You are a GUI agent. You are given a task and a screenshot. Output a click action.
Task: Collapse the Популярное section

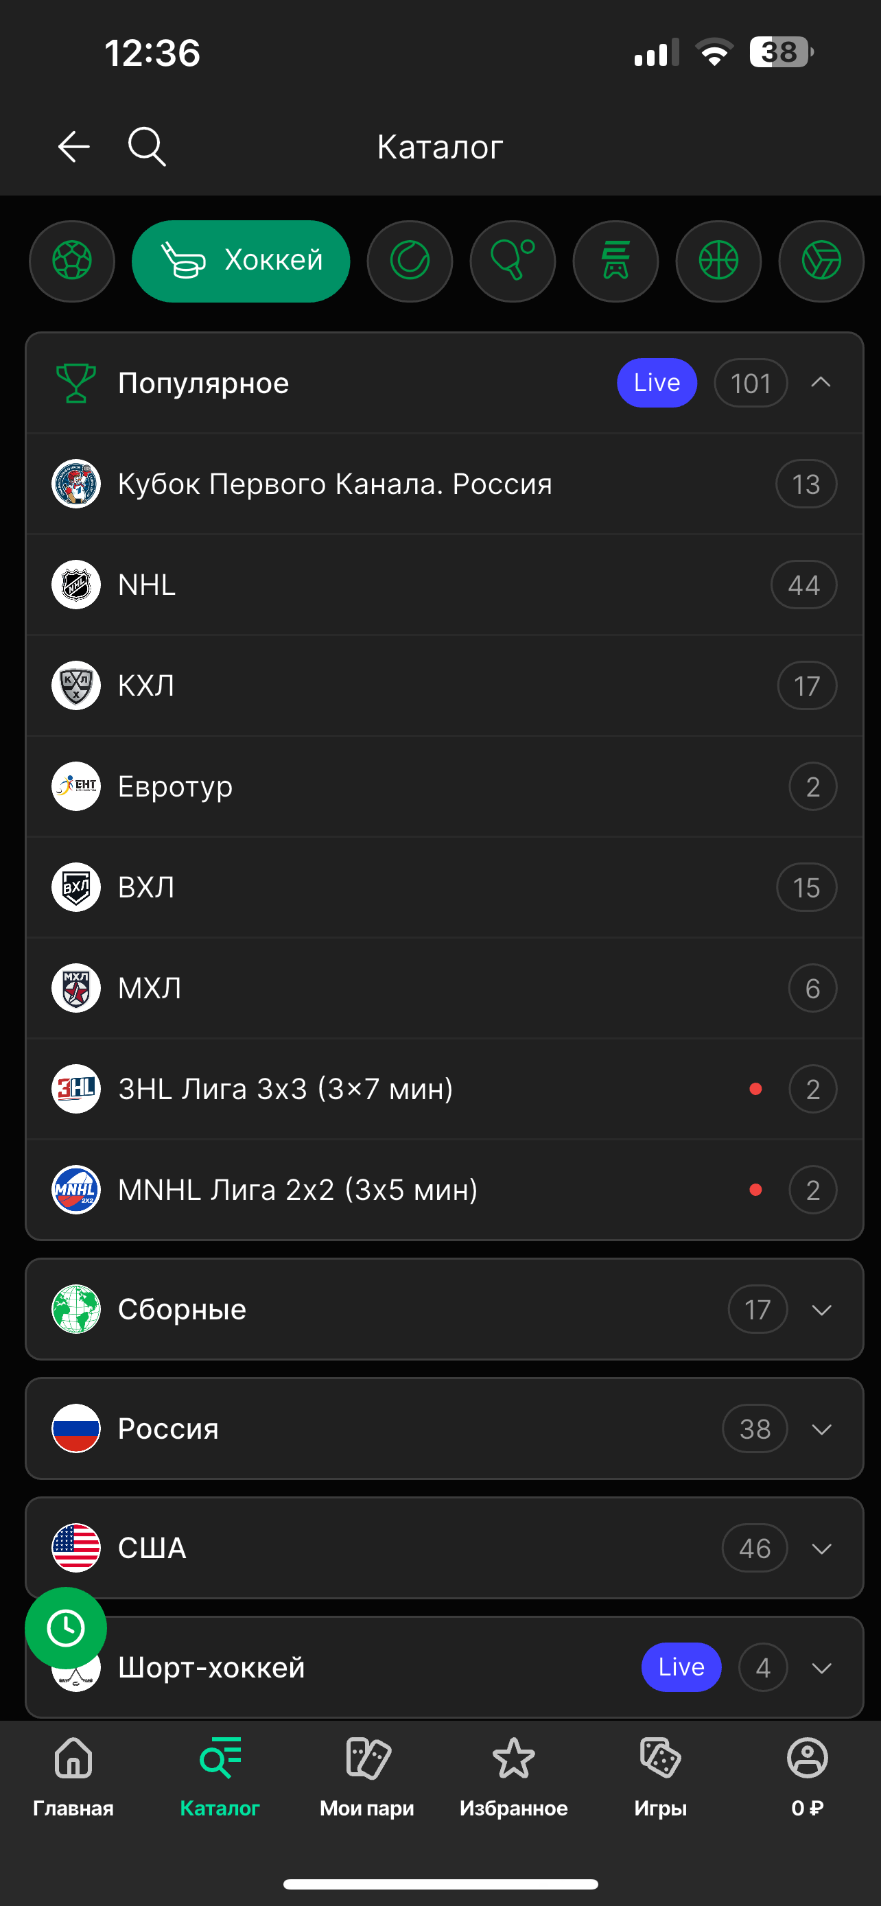point(821,384)
